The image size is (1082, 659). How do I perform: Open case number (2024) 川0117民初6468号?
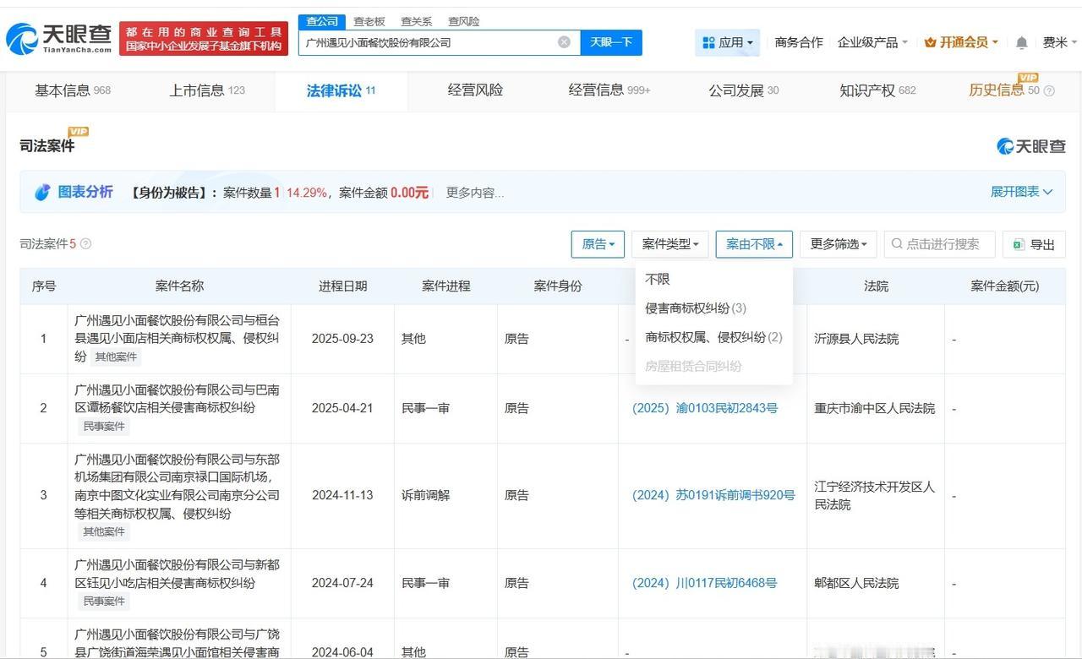coord(704,583)
